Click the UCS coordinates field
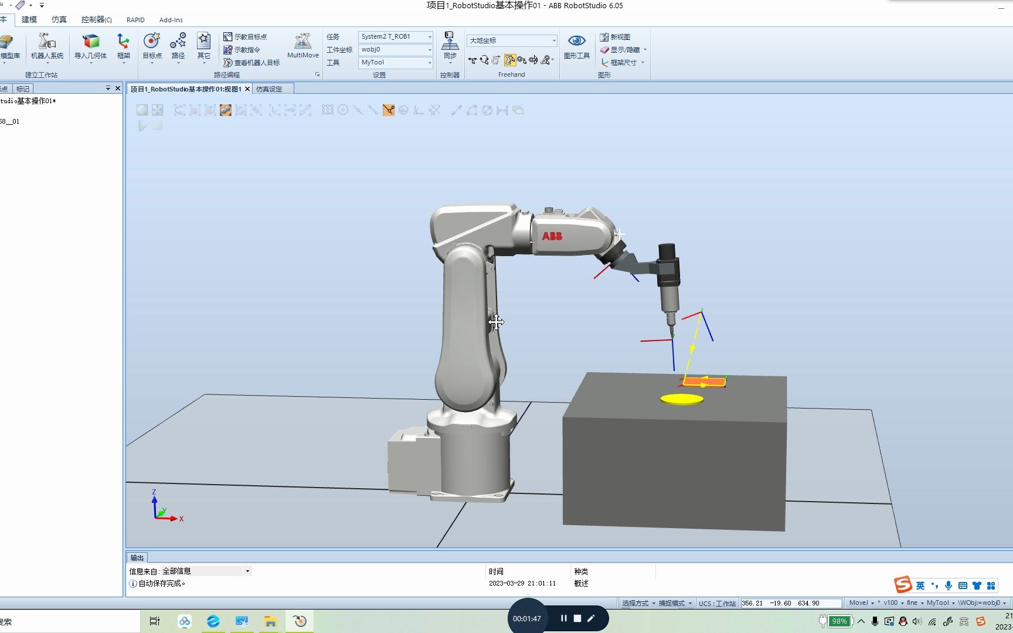This screenshot has width=1013, height=633. (791, 603)
